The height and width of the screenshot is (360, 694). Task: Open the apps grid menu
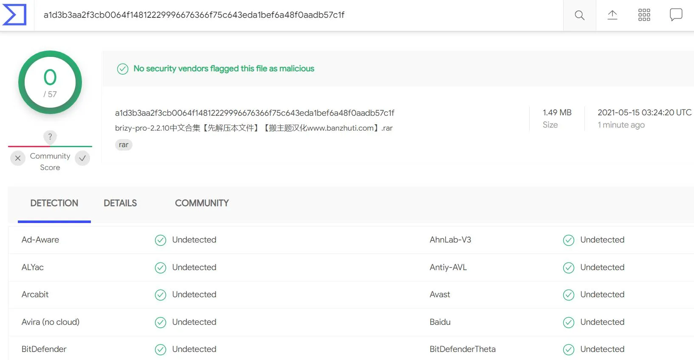point(644,15)
